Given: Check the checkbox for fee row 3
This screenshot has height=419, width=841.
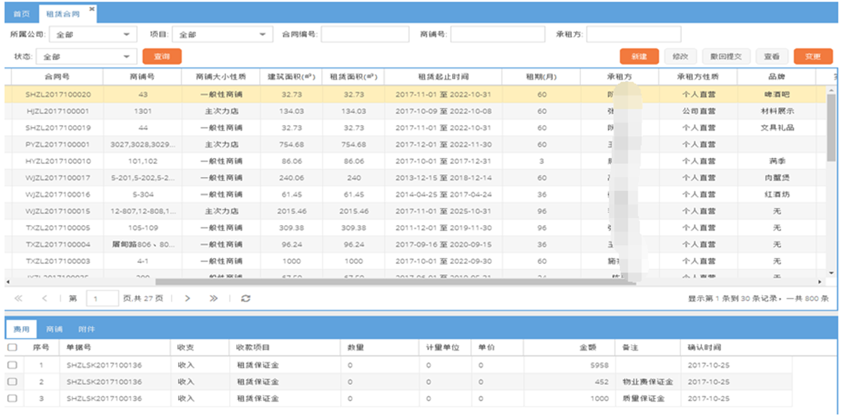Looking at the screenshot, I should [x=12, y=399].
